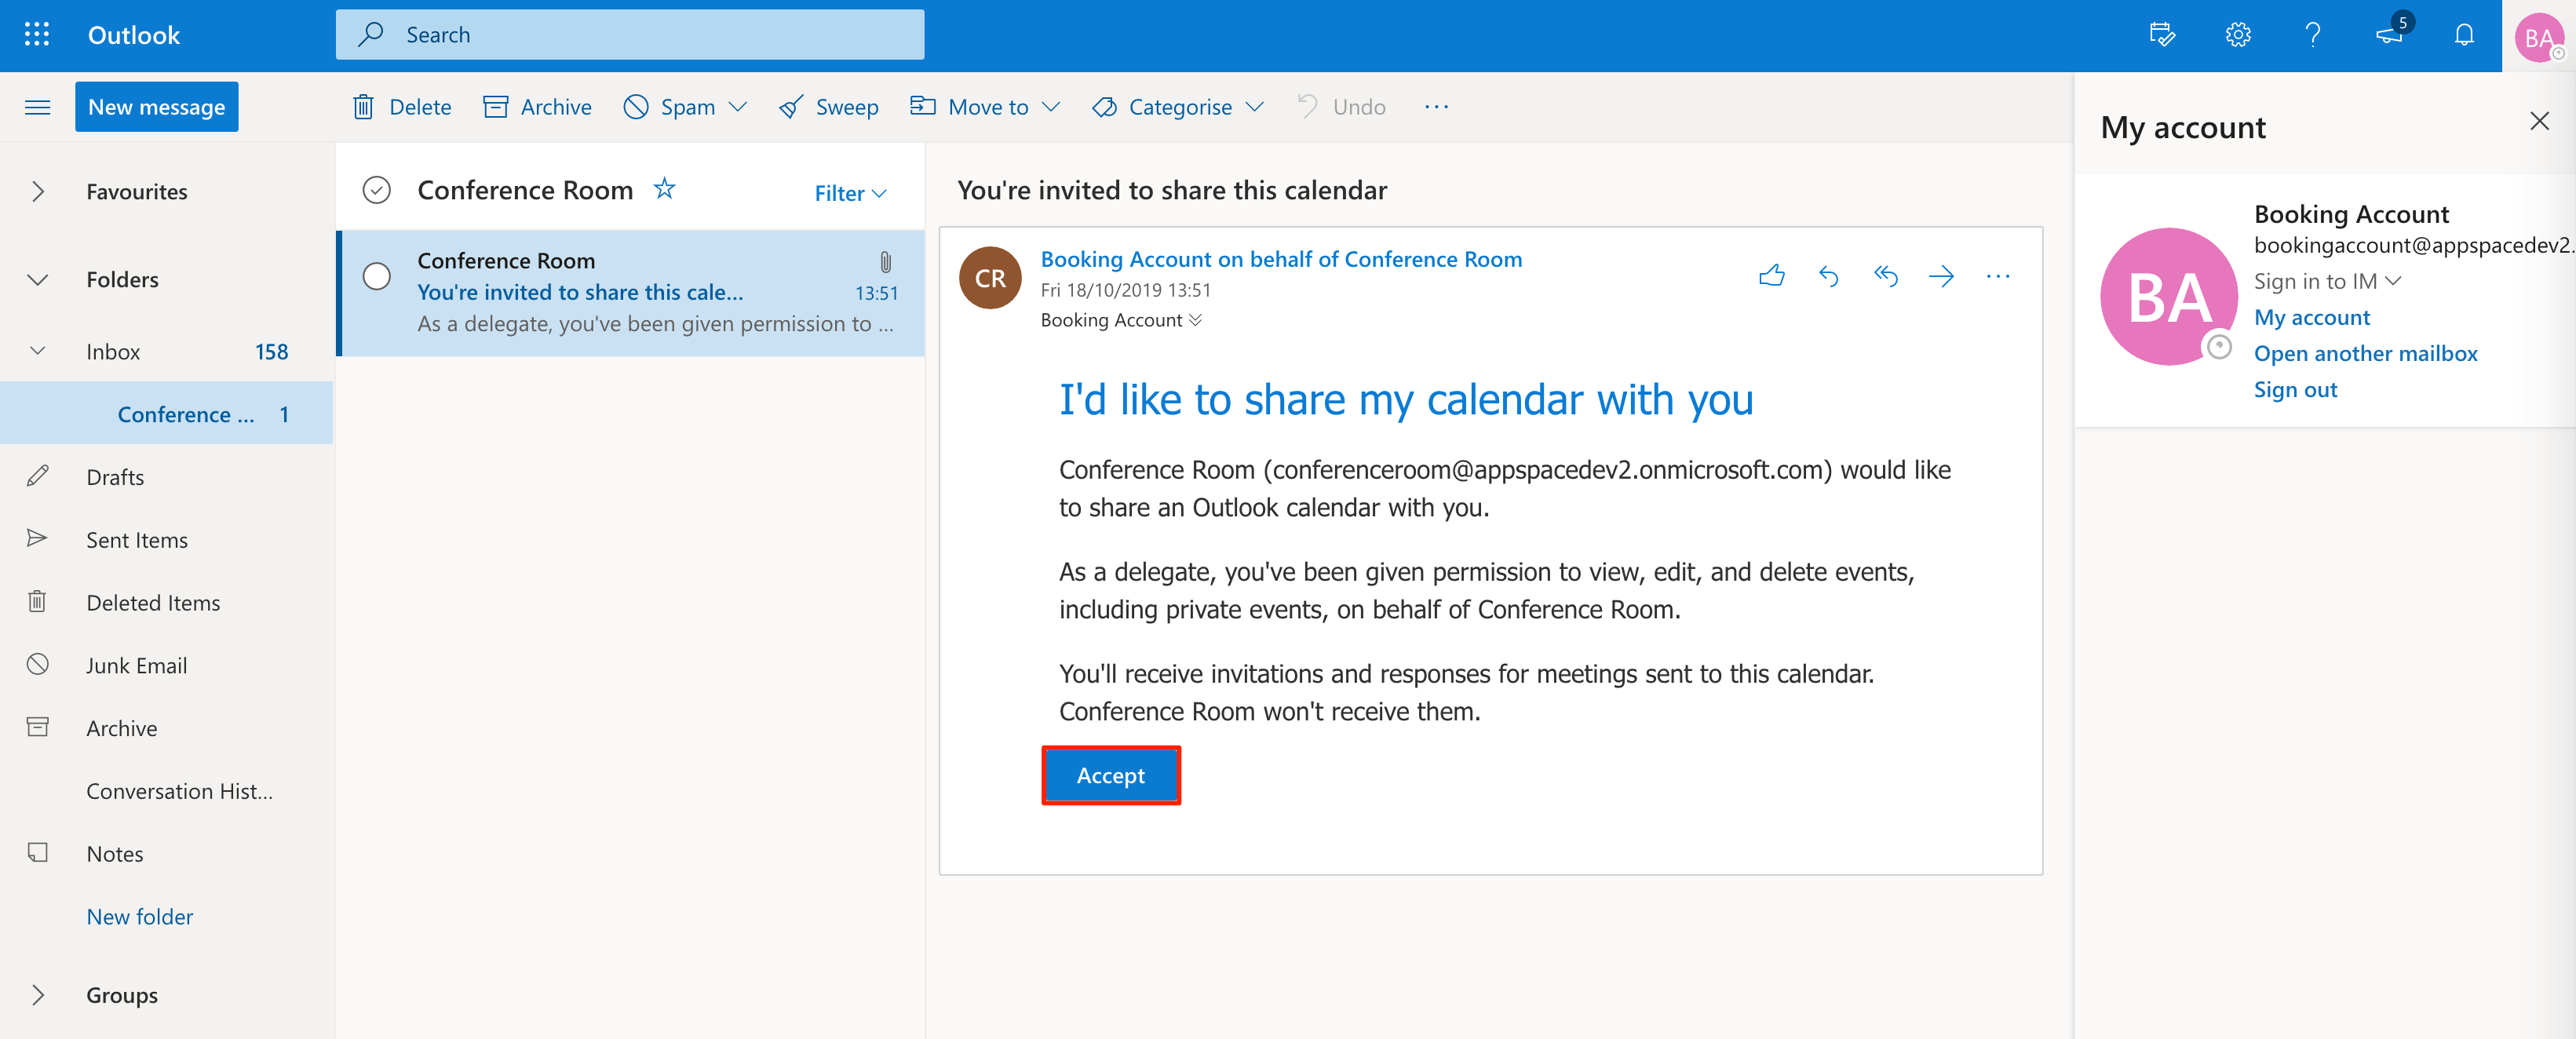Open the Filter dropdown
This screenshot has width=2576, height=1039.
pyautogui.click(x=849, y=192)
